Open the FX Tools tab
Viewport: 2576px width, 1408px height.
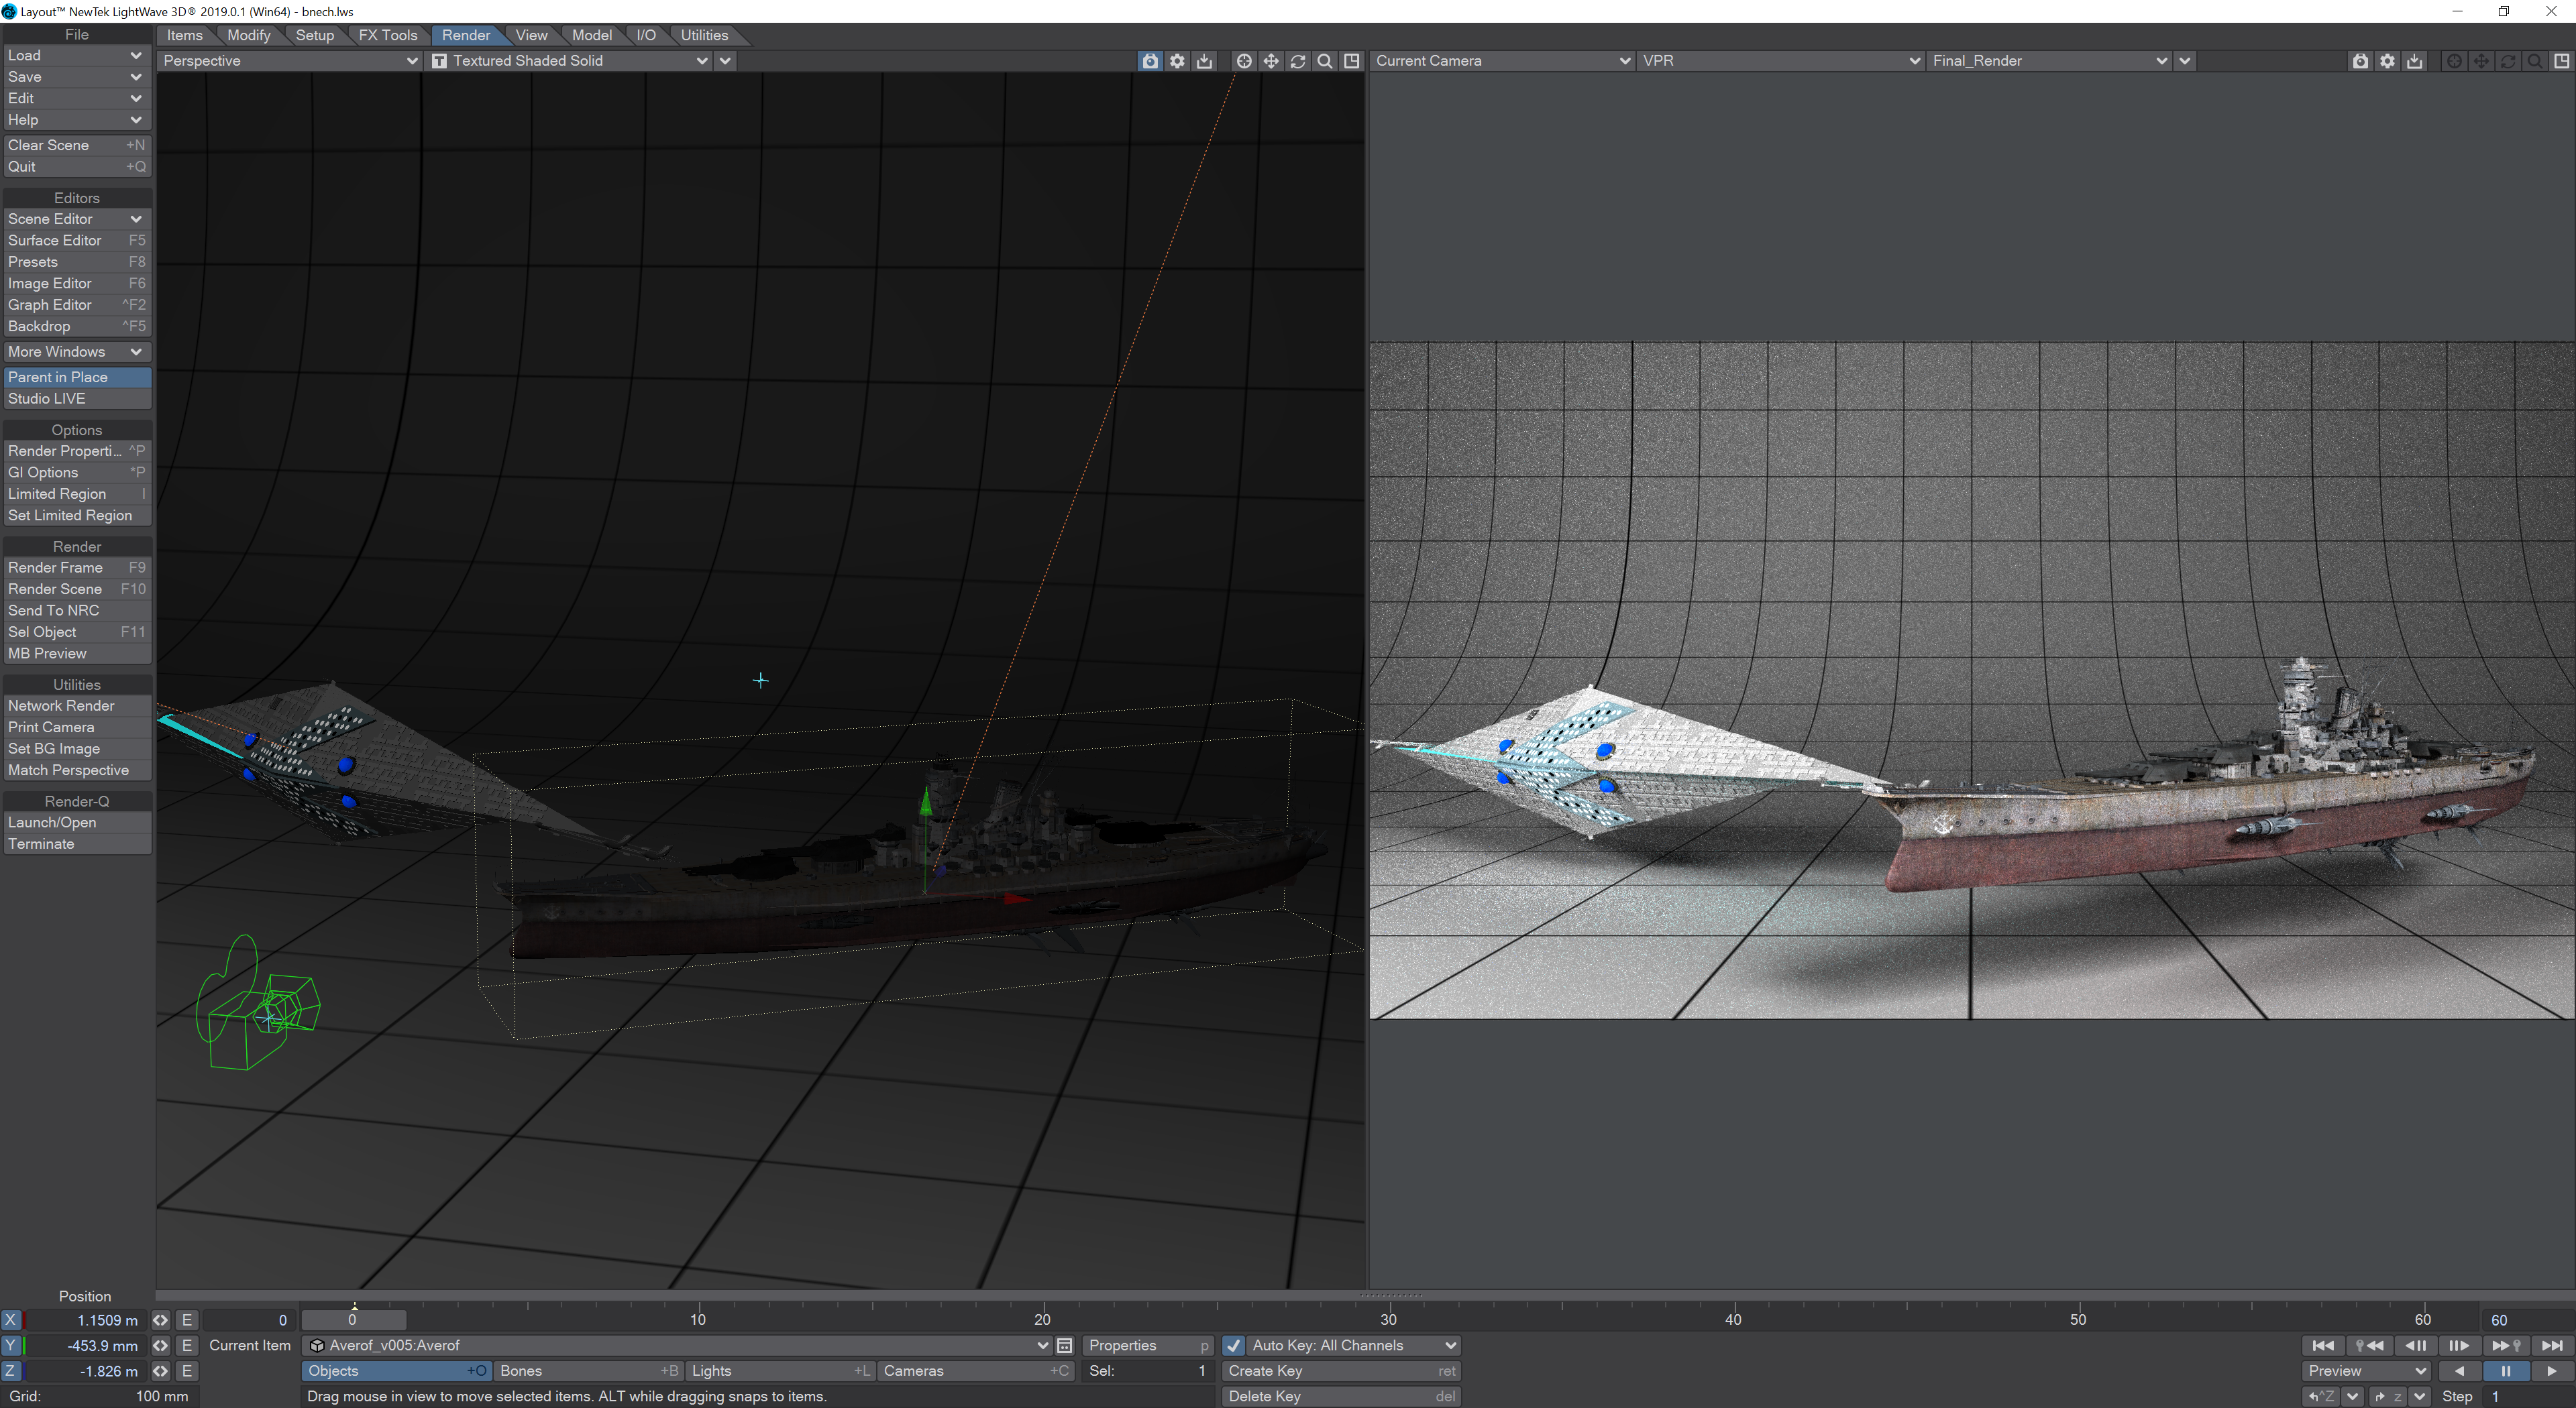point(387,35)
